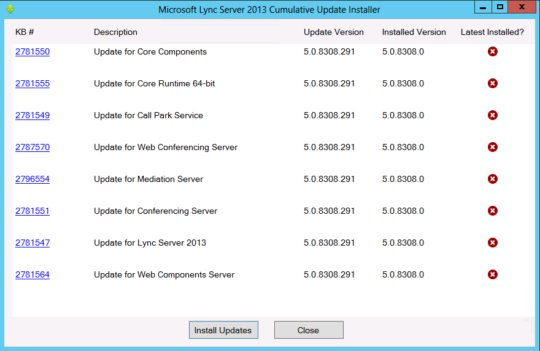Click the KB # column header
The height and width of the screenshot is (351, 540).
(x=25, y=32)
